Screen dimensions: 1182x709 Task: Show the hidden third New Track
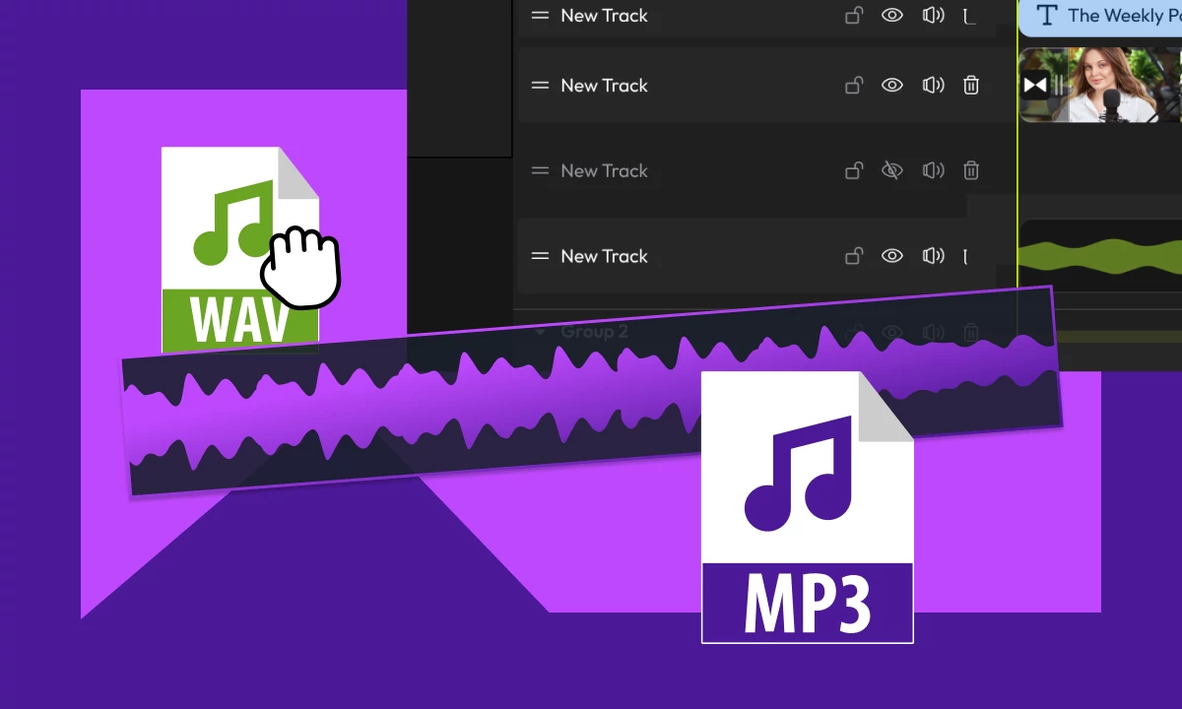pos(892,170)
